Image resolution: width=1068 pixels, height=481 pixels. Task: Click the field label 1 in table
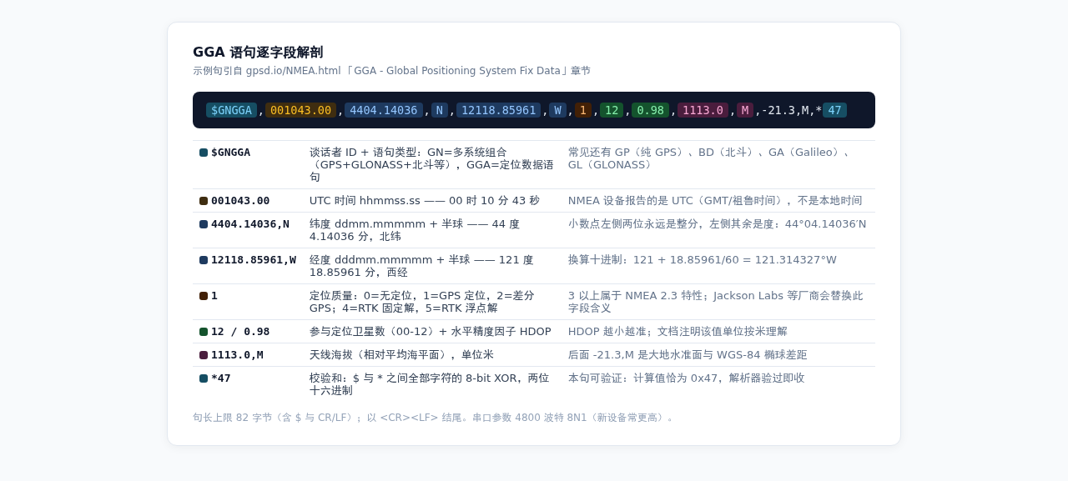[x=214, y=296]
